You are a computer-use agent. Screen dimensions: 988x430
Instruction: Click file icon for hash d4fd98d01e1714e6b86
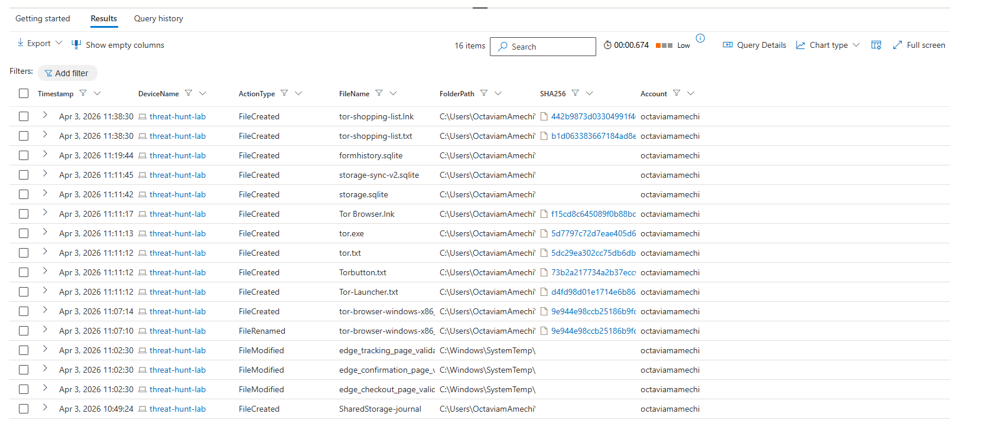pyautogui.click(x=544, y=292)
